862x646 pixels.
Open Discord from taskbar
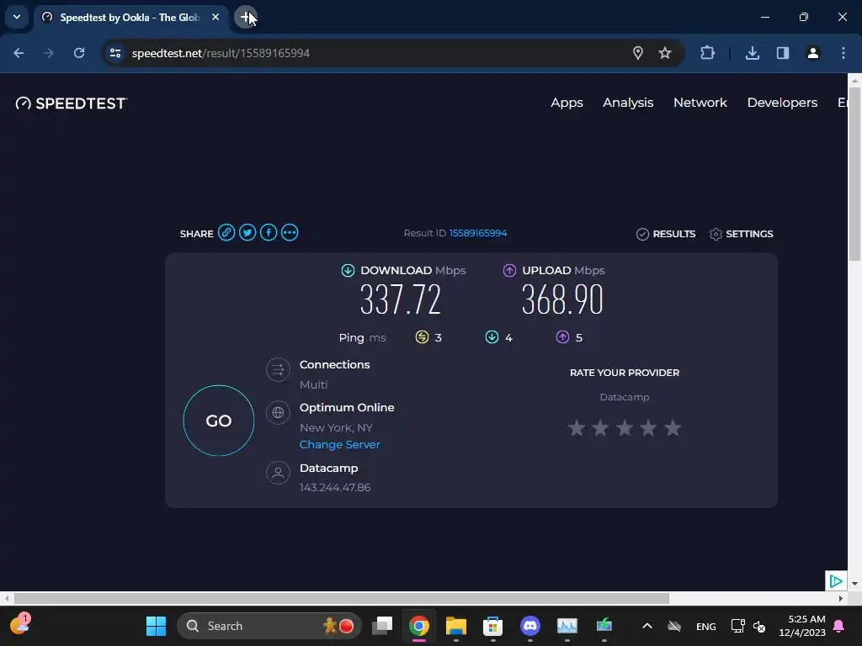530,626
